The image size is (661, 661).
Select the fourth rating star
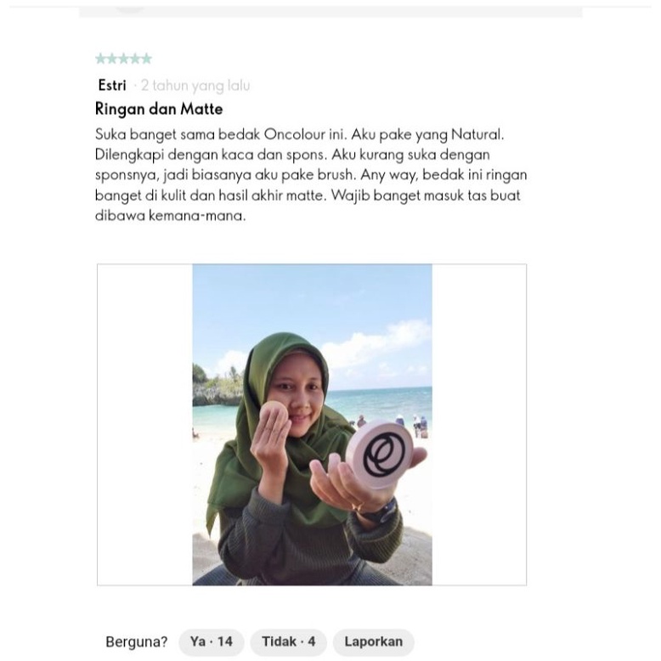pyautogui.click(x=135, y=59)
